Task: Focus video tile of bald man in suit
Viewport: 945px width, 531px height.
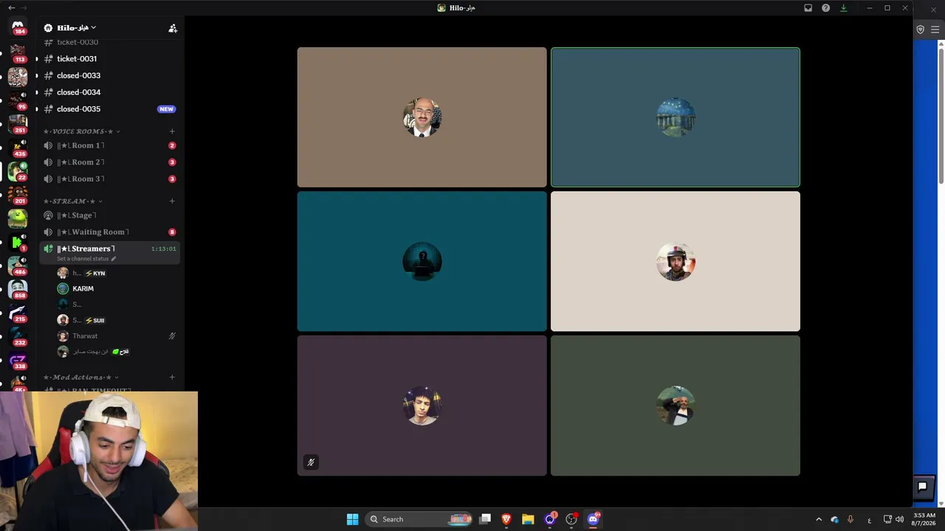Action: coord(422,117)
